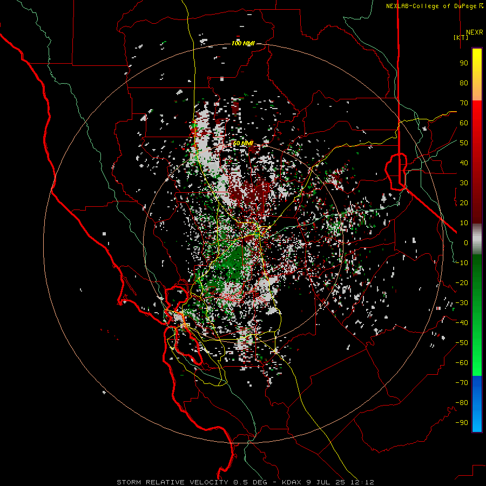Click the NEXR legend title

pos(474,32)
